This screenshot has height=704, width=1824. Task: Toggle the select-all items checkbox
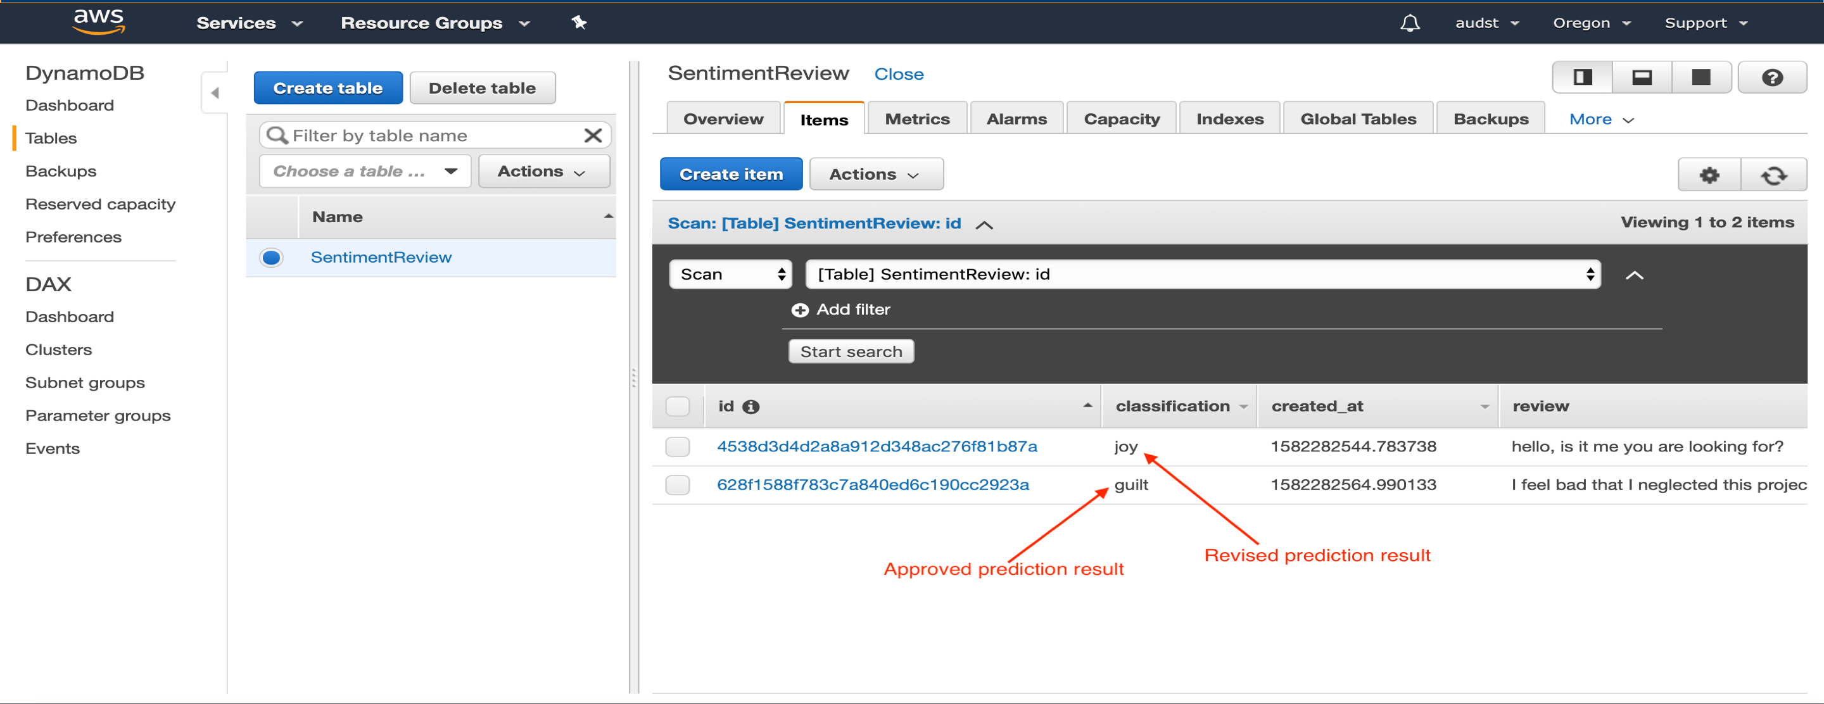[677, 406]
